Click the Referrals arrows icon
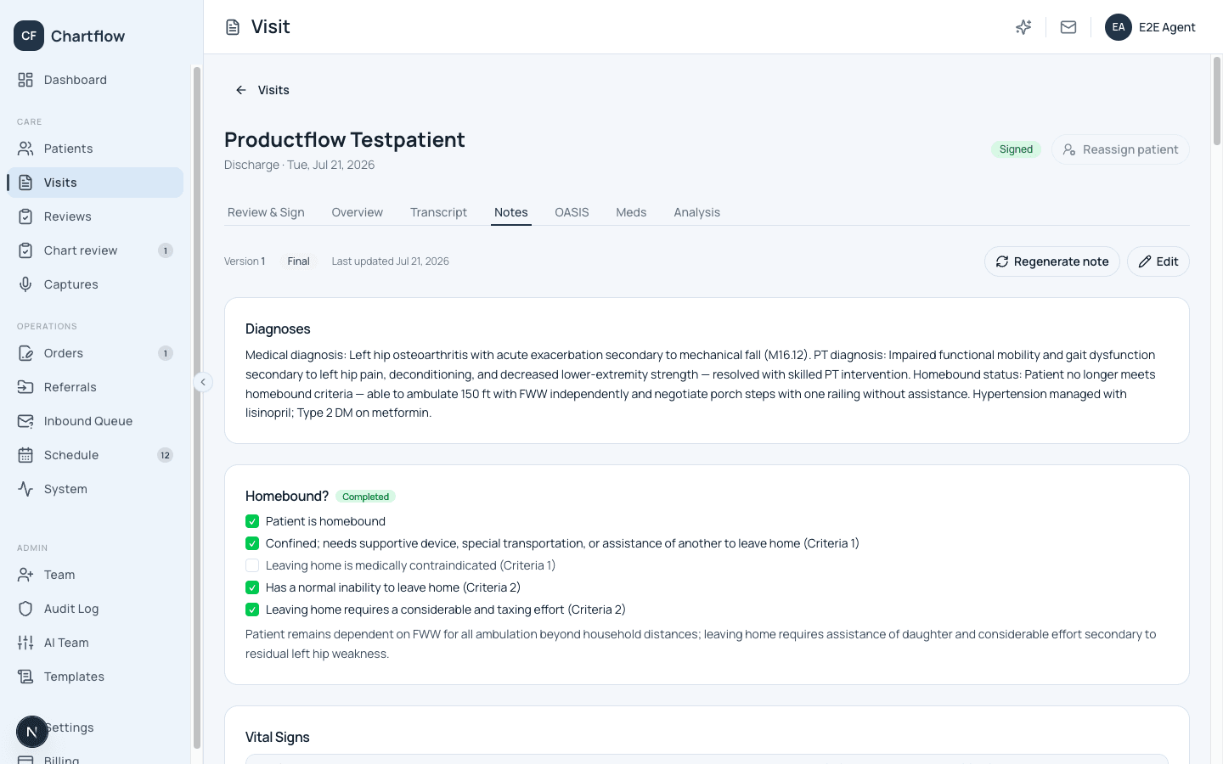Screen dimensions: 1223x764 pos(25,387)
